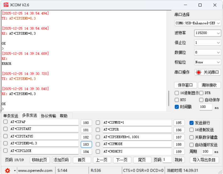This screenshot has width=223, height=174.
Task: Click the 导入导出条目 import export button
Action: point(204,160)
